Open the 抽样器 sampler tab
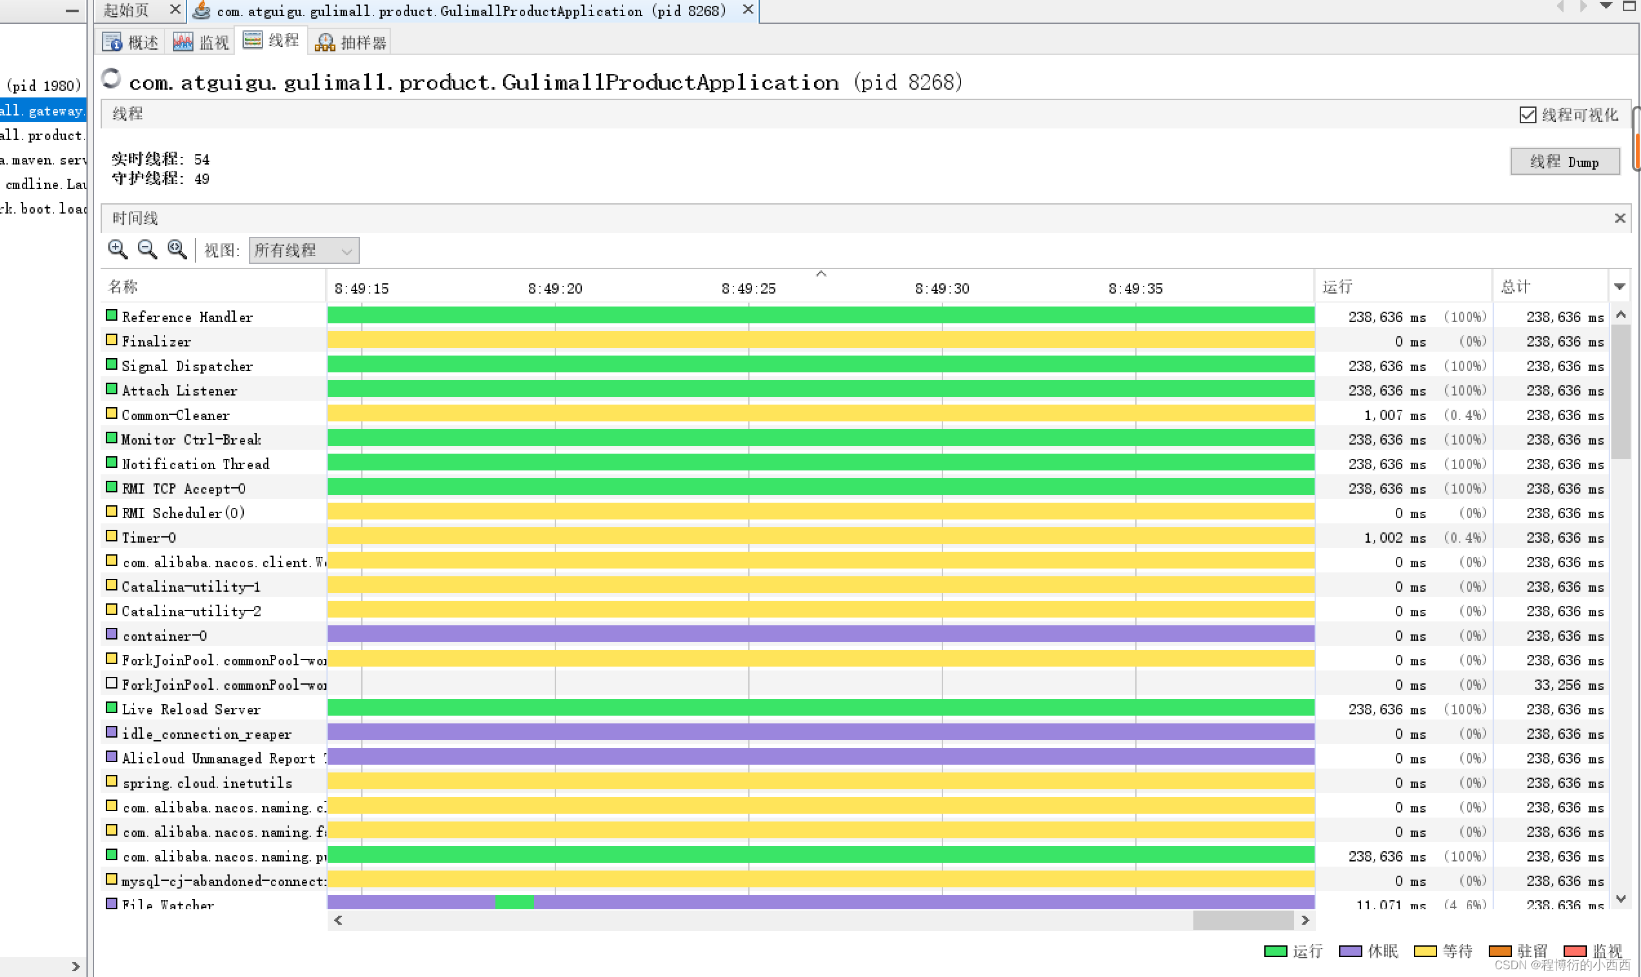The height and width of the screenshot is (977, 1641). click(351, 43)
